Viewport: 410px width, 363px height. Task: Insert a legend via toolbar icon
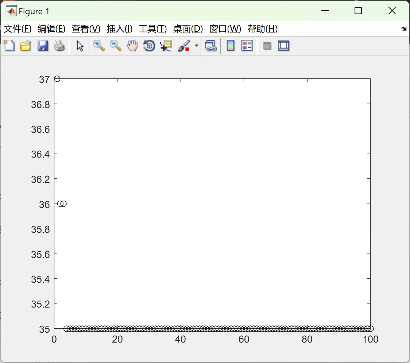247,46
